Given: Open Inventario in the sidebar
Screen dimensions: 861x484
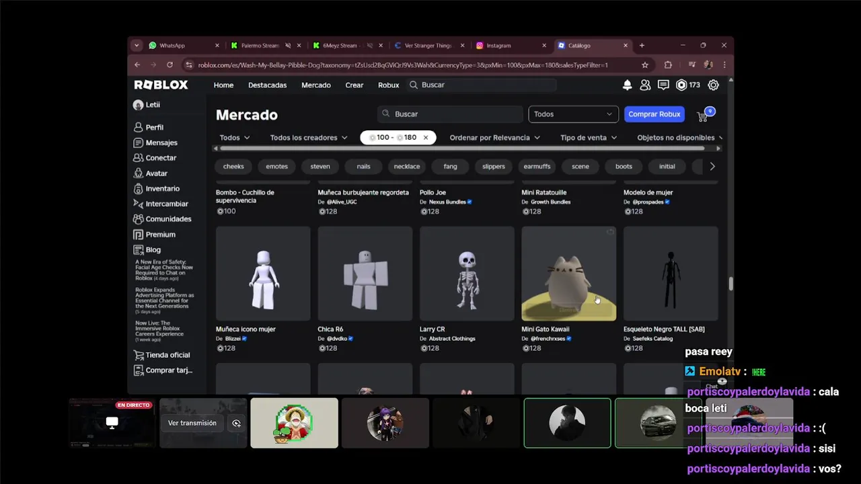Looking at the screenshot, I should pos(162,189).
